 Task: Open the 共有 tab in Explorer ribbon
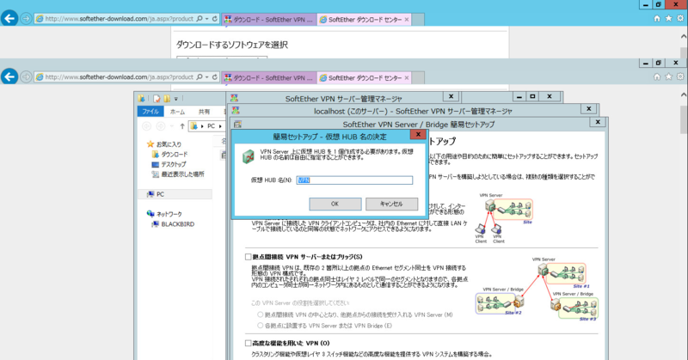click(x=204, y=112)
